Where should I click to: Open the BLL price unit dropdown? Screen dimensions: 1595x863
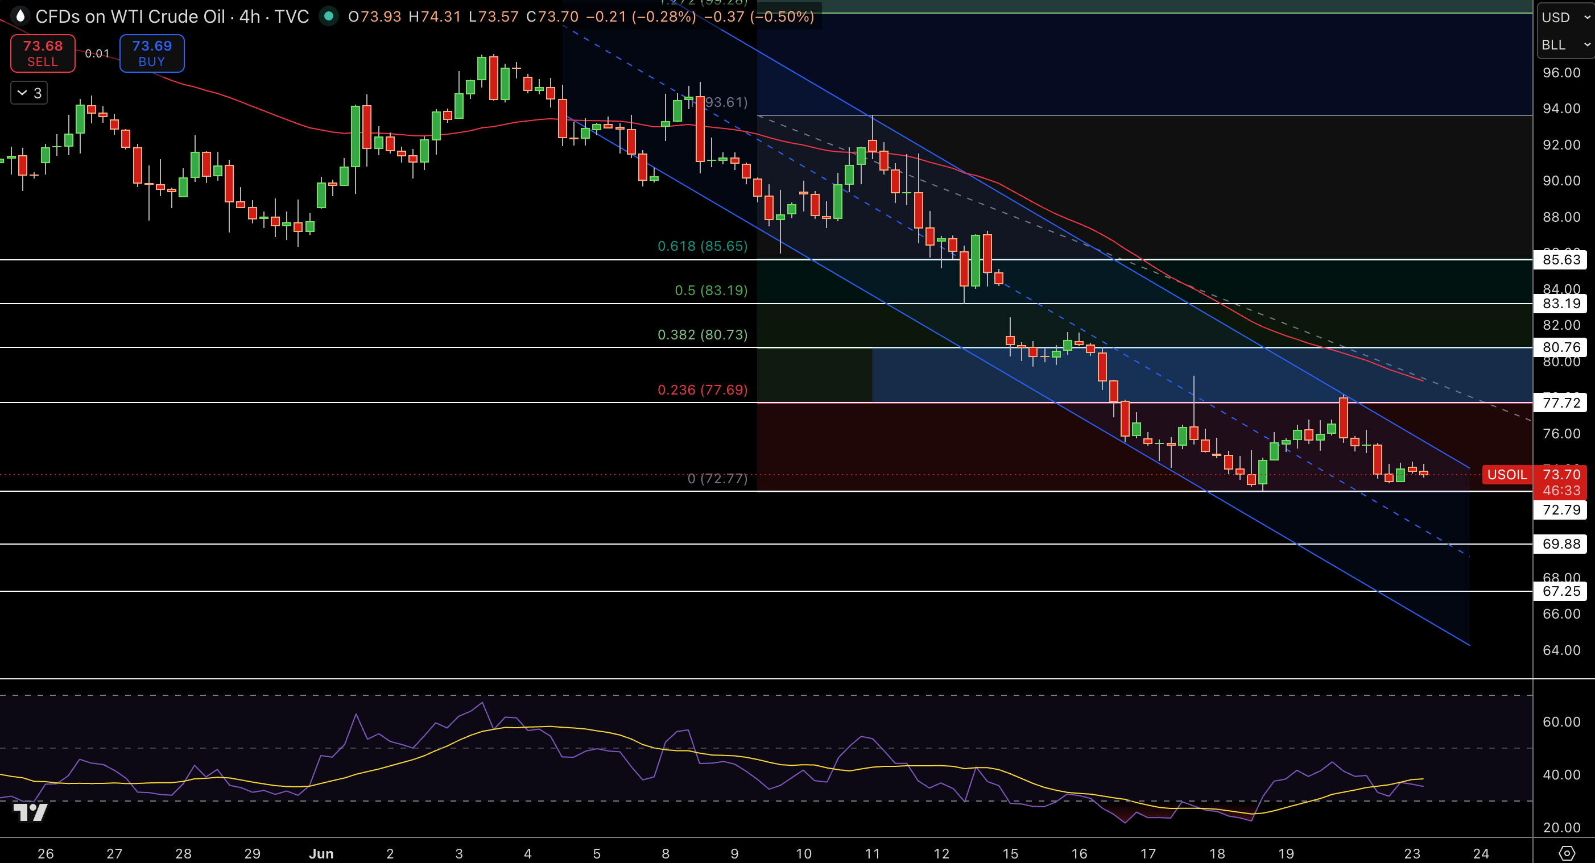1566,44
